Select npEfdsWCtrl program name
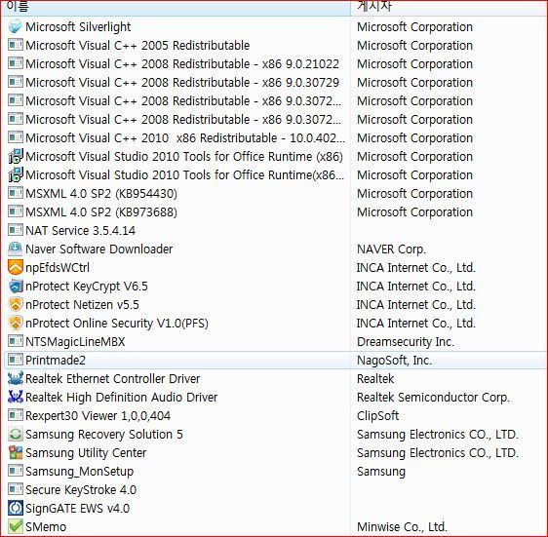Image resolution: width=548 pixels, height=537 pixels. pos(58,268)
